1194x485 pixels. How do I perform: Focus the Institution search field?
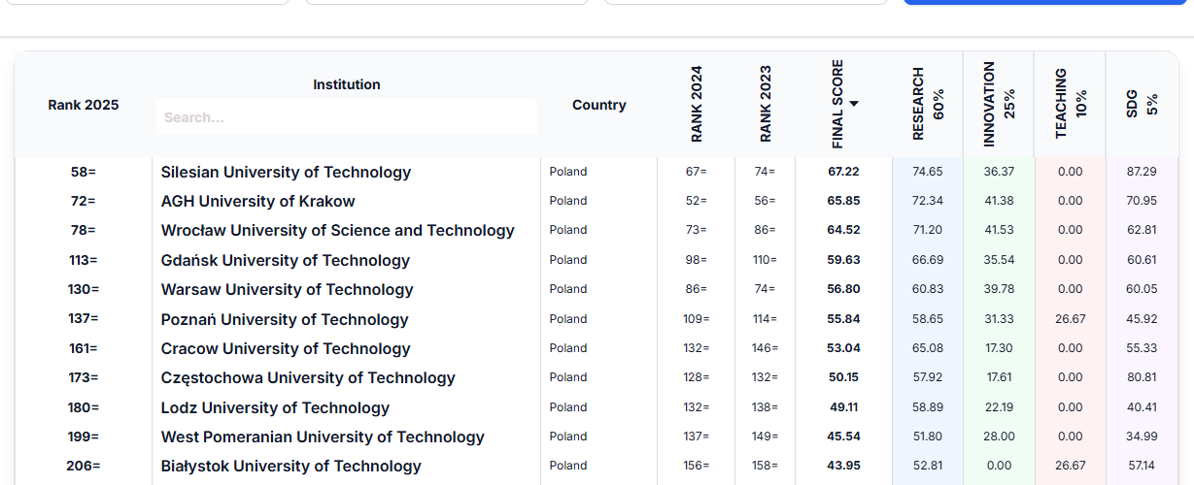click(347, 117)
